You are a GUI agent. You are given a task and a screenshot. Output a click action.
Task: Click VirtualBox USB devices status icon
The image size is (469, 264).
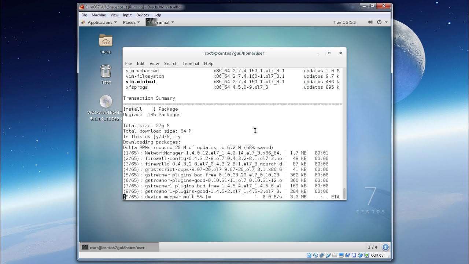[328, 255]
